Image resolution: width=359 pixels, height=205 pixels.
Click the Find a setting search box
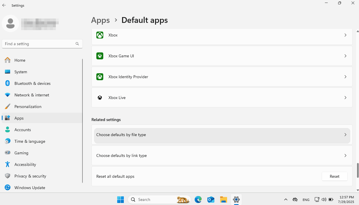tap(42, 44)
